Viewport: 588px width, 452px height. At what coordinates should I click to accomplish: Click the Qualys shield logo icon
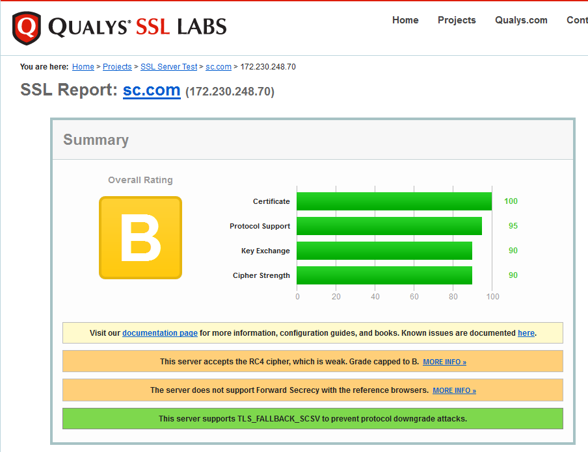pos(26,28)
